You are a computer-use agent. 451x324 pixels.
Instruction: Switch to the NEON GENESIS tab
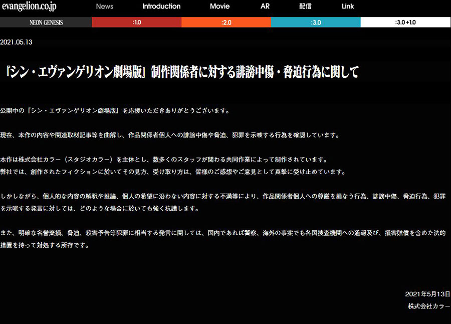pos(46,23)
